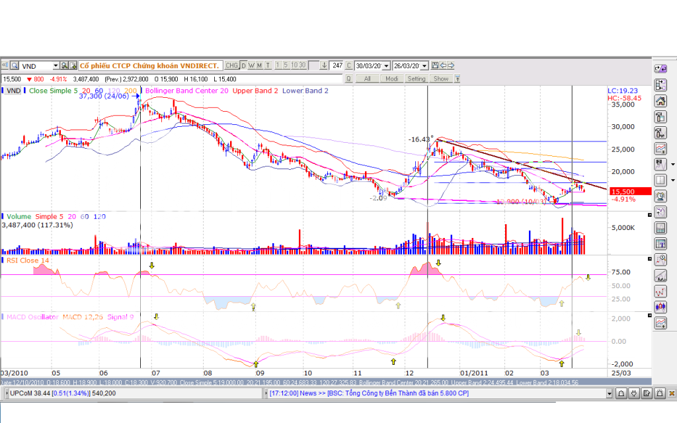Select the 'Setting' tab
This screenshot has height=423, width=677.
[x=417, y=79]
